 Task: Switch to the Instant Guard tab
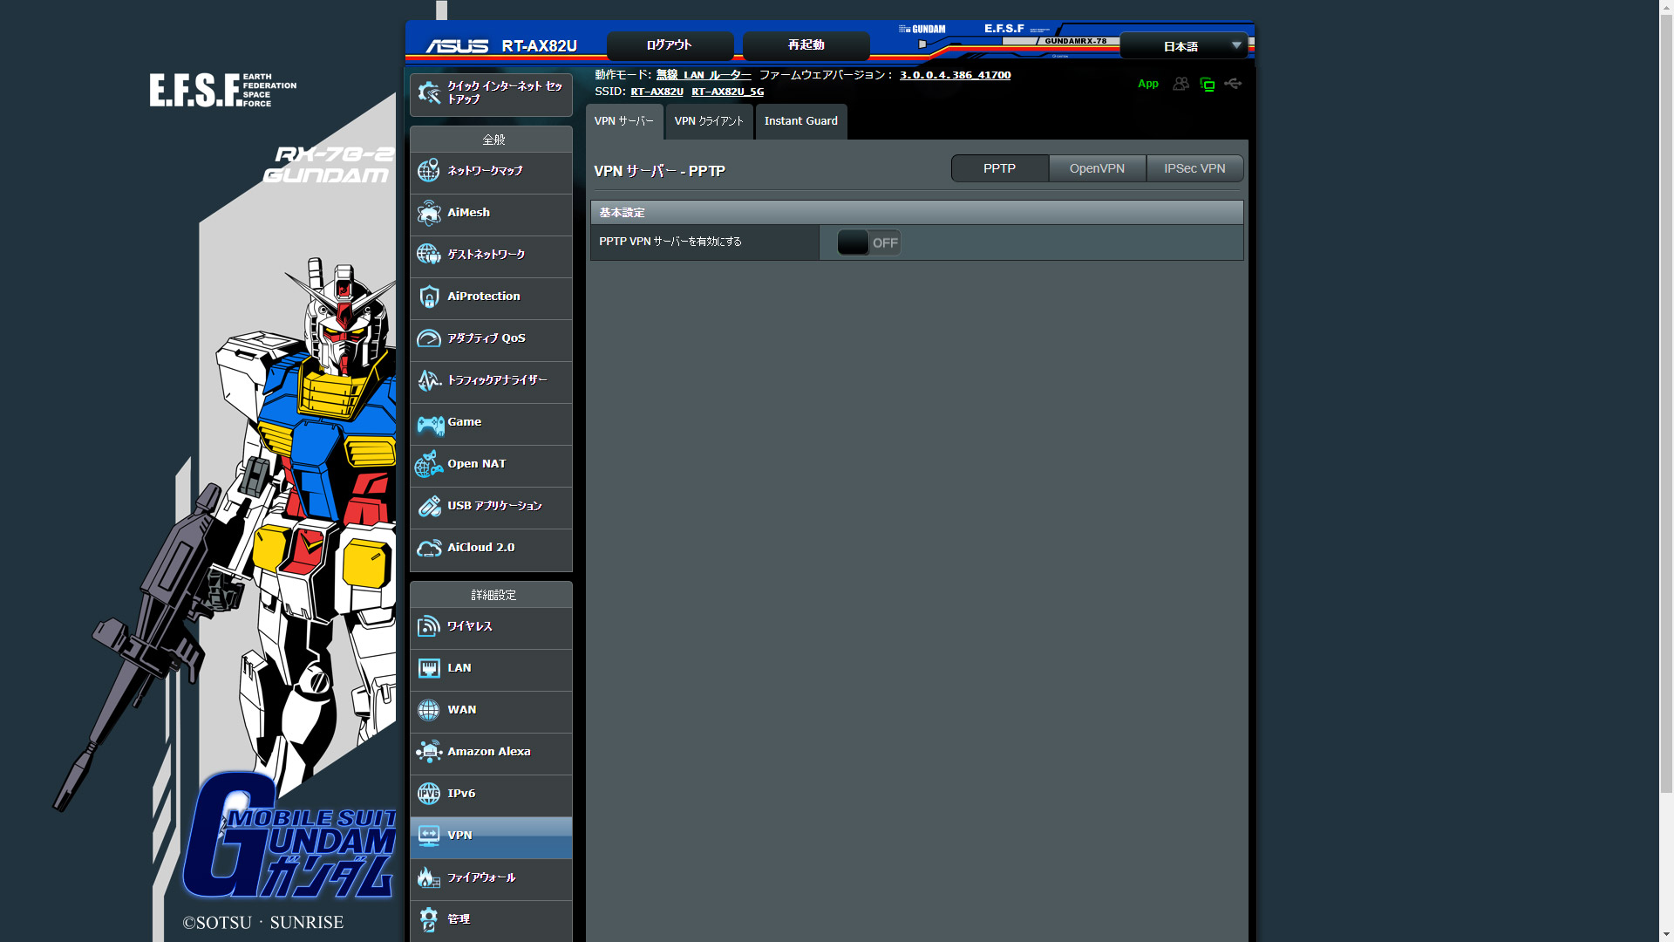tap(800, 121)
